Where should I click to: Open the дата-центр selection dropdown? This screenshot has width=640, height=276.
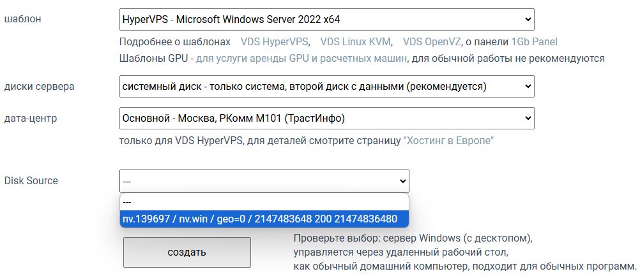(326, 118)
